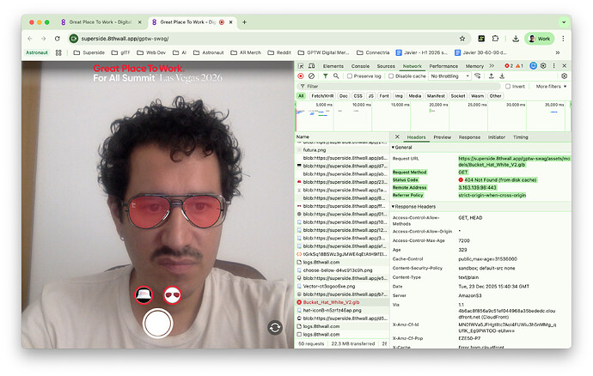Tick the Invert filter checkbox
The image size is (593, 376).
coord(508,87)
